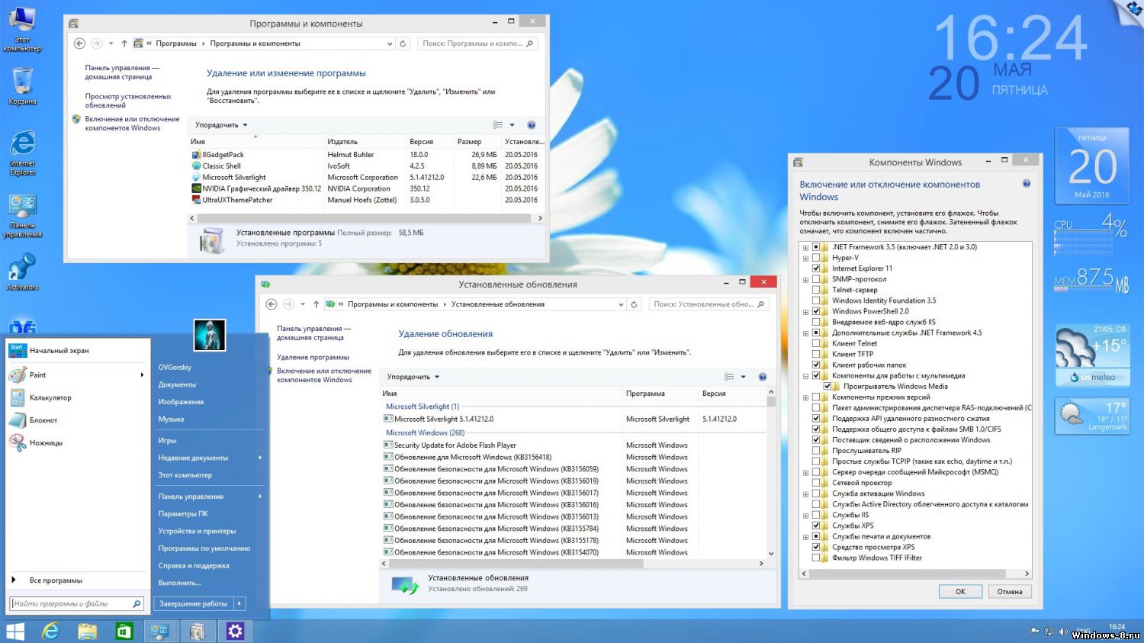This screenshot has height=643, width=1144.
Task: Open Упорядочить dropdown in Программы и компоненты
Action: [221, 125]
